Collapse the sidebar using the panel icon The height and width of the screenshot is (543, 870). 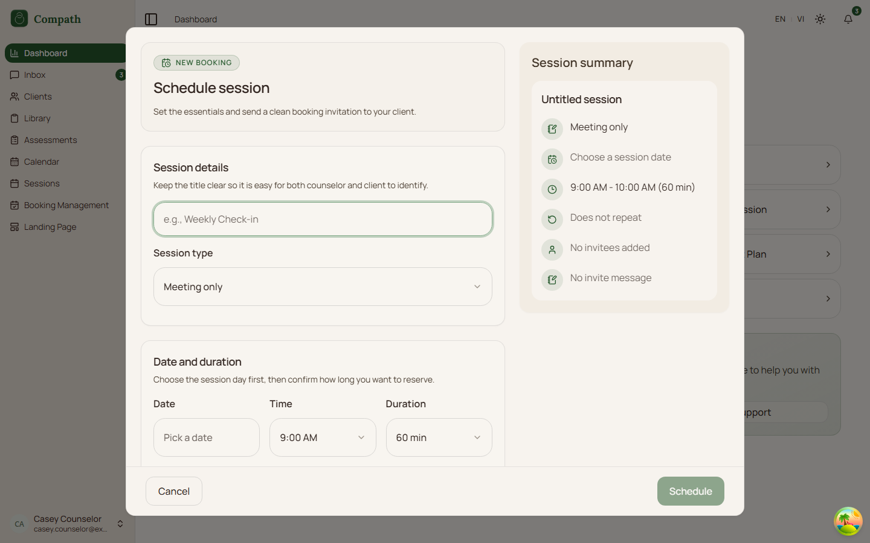click(x=150, y=19)
